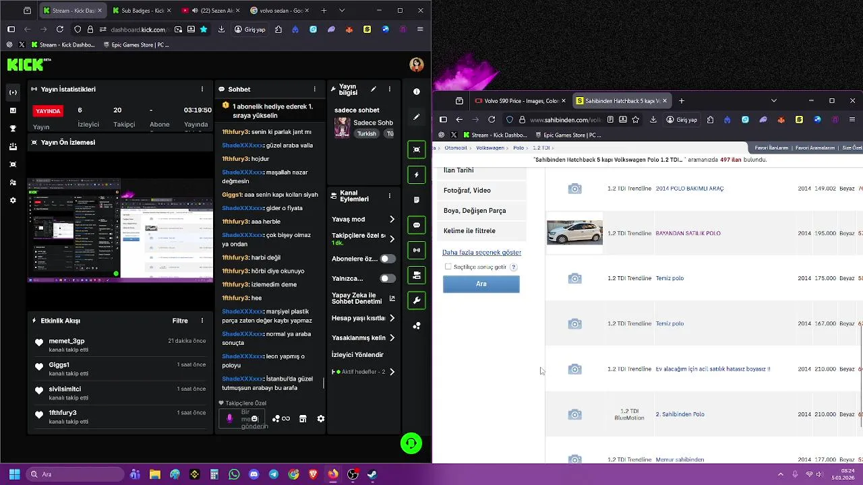The height and width of the screenshot is (485, 863).
Task: Open Windows Start menu
Action: tap(14, 474)
